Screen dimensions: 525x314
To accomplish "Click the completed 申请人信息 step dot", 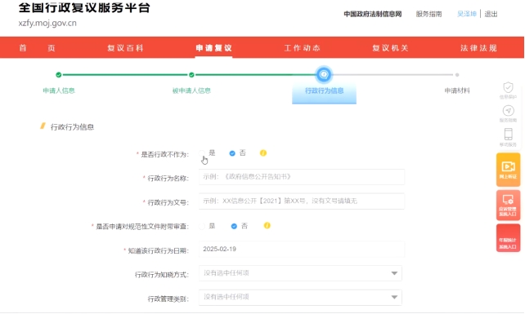I will point(59,75).
